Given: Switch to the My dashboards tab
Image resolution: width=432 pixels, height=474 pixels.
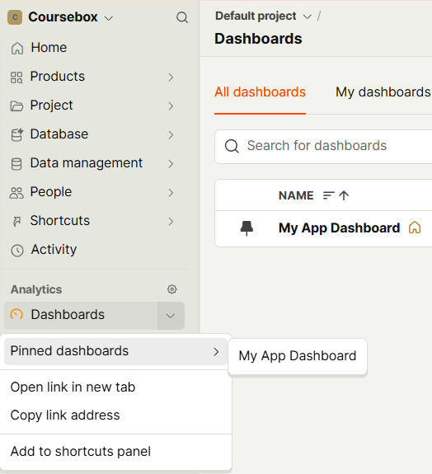Looking at the screenshot, I should (x=383, y=92).
